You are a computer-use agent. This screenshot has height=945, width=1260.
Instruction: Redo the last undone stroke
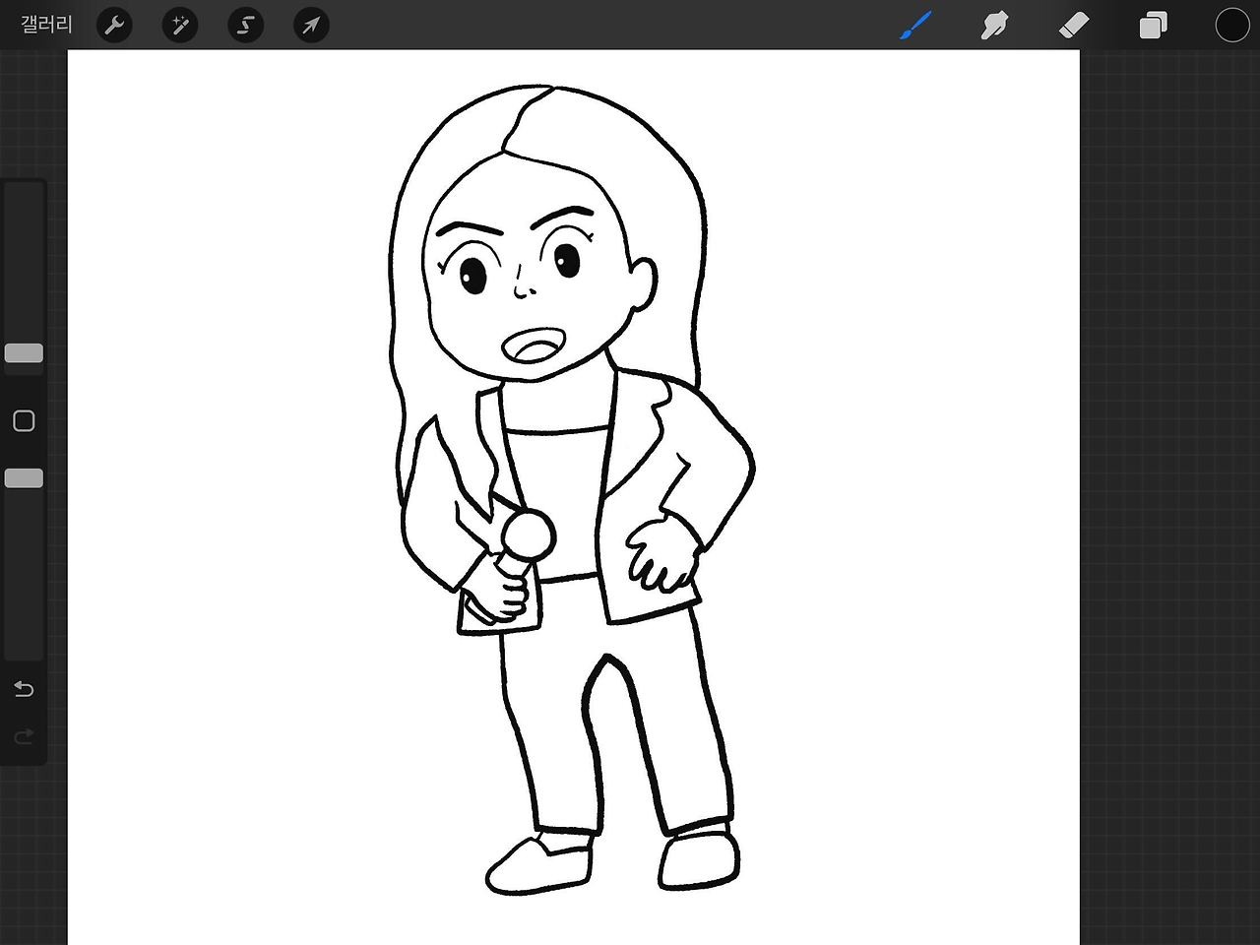(x=24, y=736)
